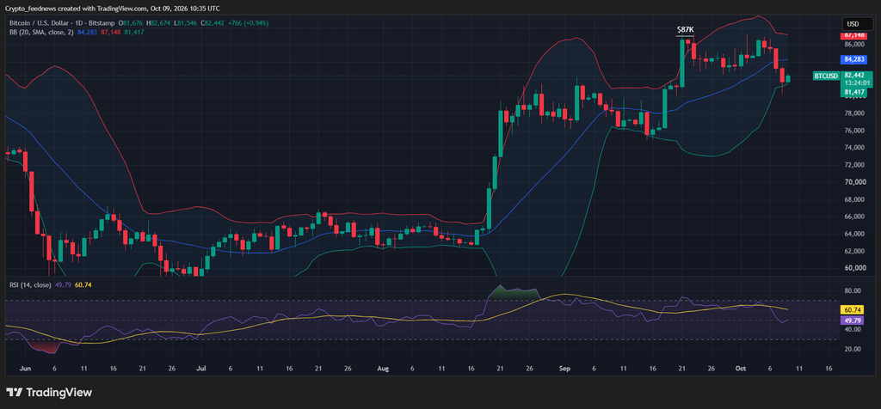Click the 60,000 price axis label
The width and height of the screenshot is (881, 409).
click(x=854, y=268)
